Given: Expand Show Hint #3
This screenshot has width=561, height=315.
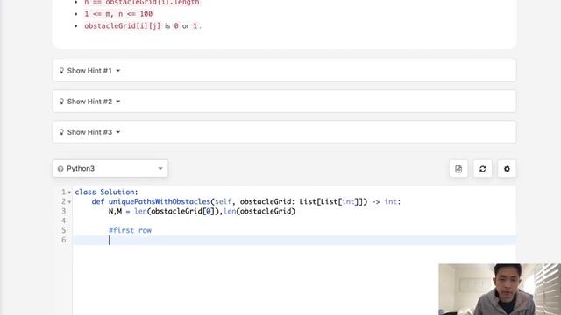Looking at the screenshot, I should (x=284, y=132).
